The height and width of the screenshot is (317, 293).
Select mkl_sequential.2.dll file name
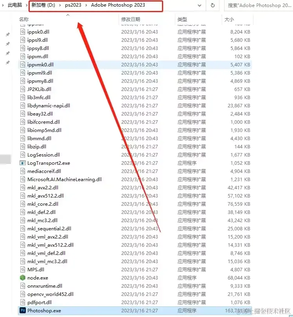tap(49, 229)
